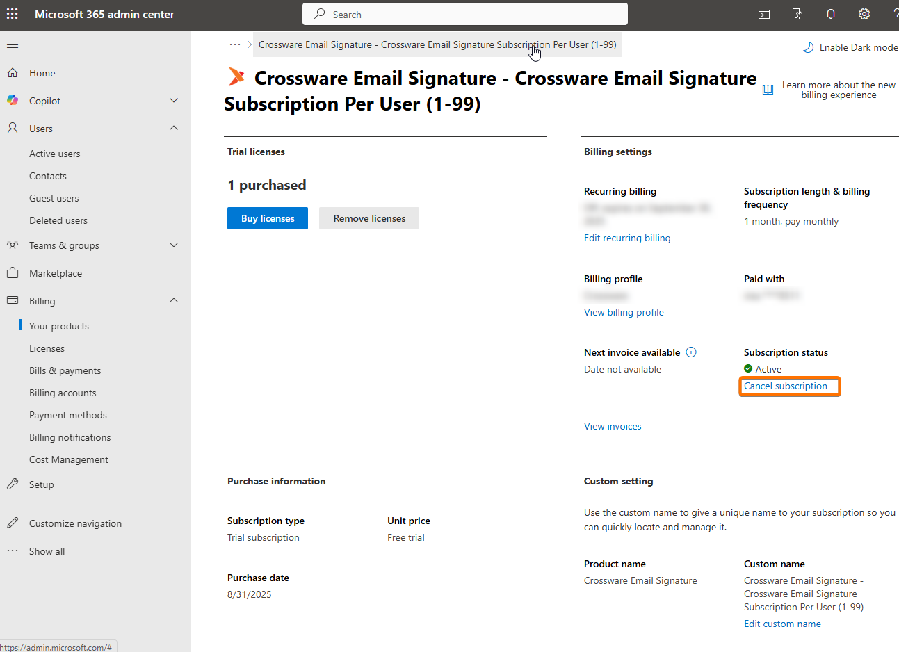899x652 pixels.
Task: Click the Edit recurring billing link
Action: tap(627, 238)
